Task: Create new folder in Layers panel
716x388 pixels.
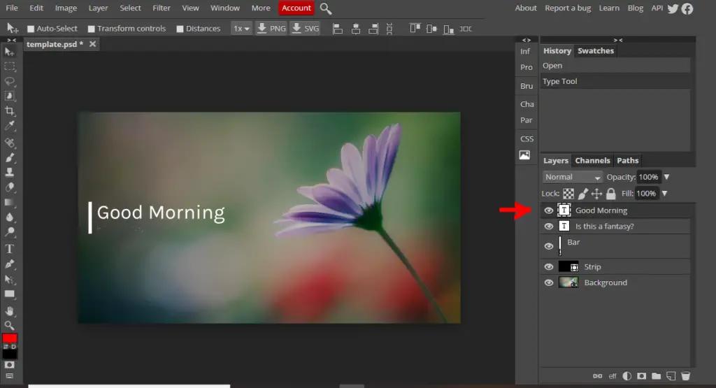Action: point(656,375)
